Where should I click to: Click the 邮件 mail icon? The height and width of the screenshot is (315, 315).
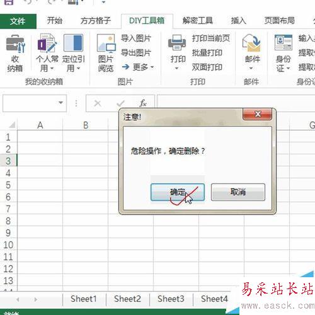pos(251,43)
